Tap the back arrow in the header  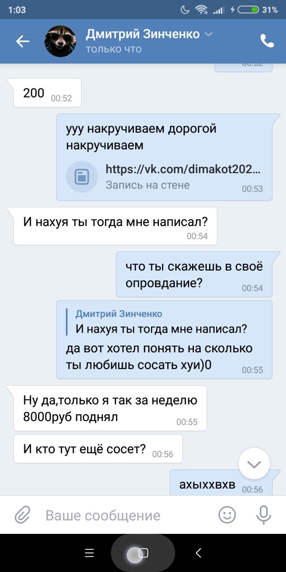[x=23, y=42]
